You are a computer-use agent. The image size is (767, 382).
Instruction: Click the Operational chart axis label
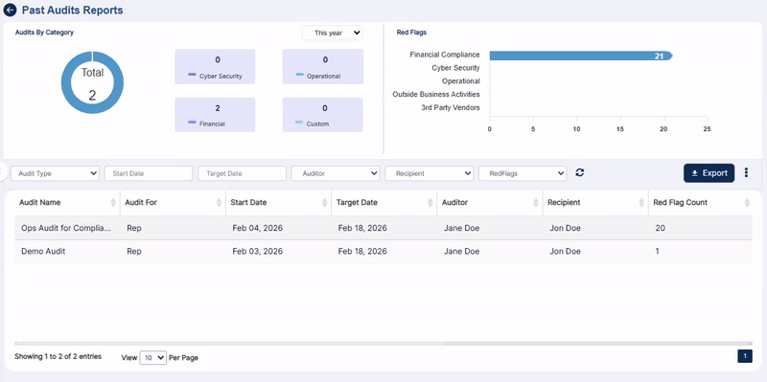[461, 81]
